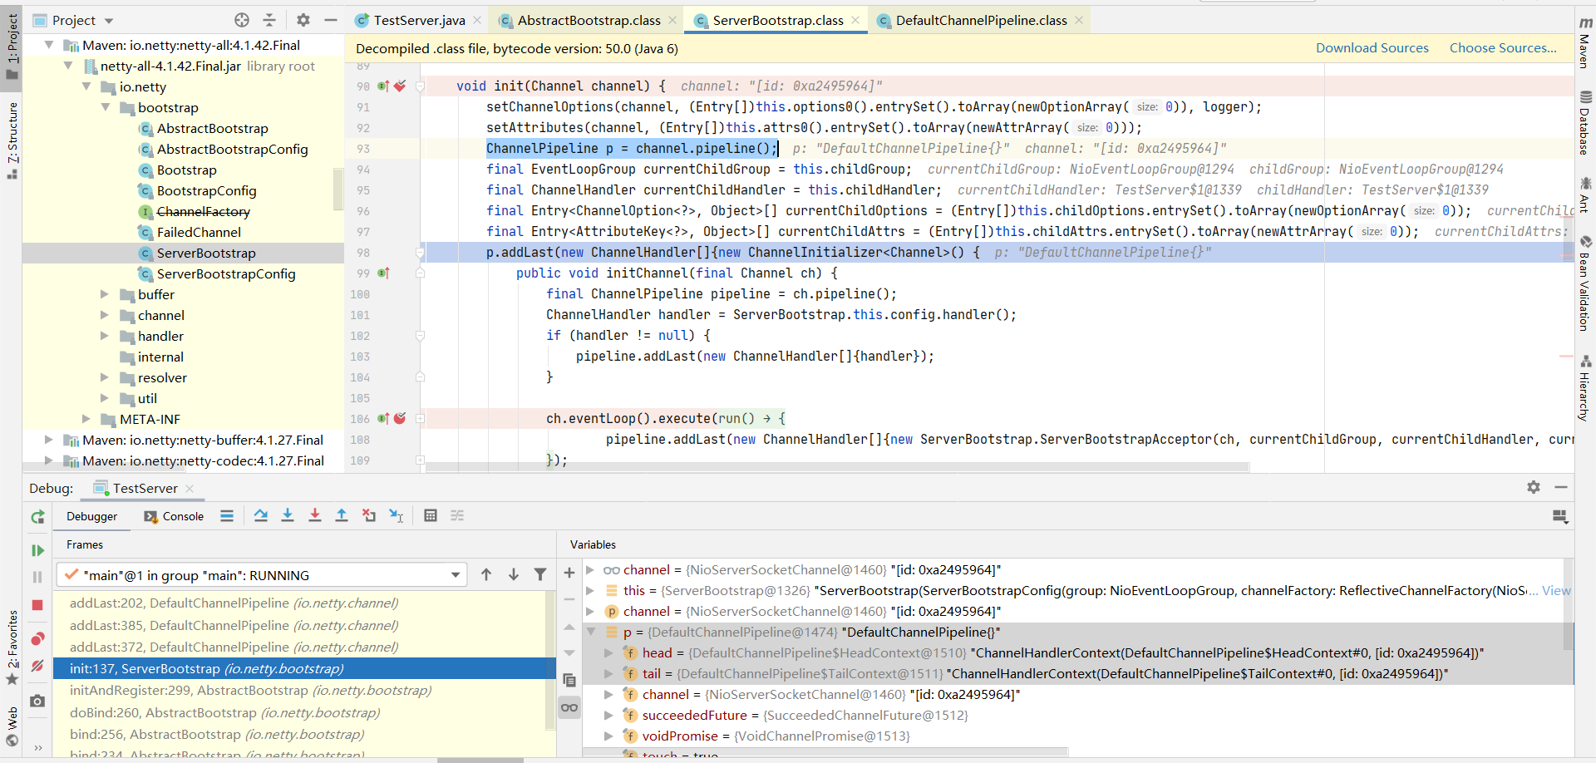
Task: Open View Breakpoints dialog
Action: click(37, 638)
